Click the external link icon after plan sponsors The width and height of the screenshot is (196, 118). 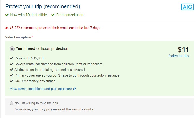click(74, 89)
